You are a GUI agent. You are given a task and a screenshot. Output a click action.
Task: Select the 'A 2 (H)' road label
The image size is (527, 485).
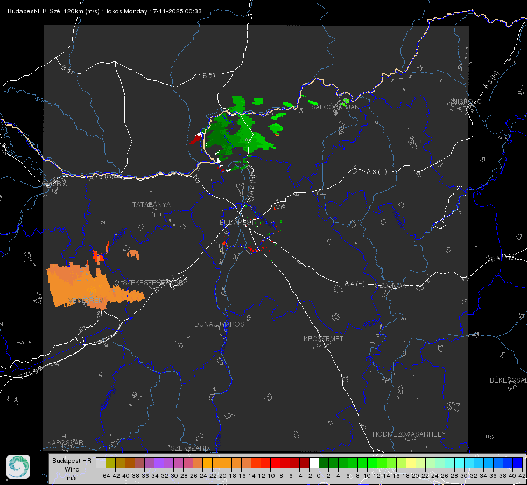click(252, 185)
